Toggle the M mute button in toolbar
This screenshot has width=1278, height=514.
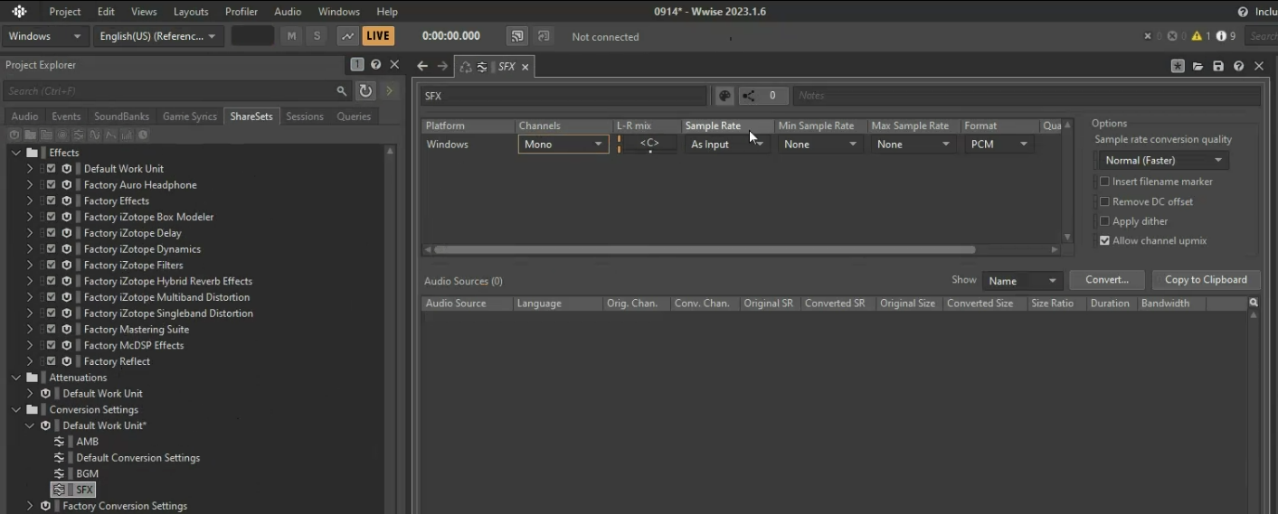coord(291,36)
